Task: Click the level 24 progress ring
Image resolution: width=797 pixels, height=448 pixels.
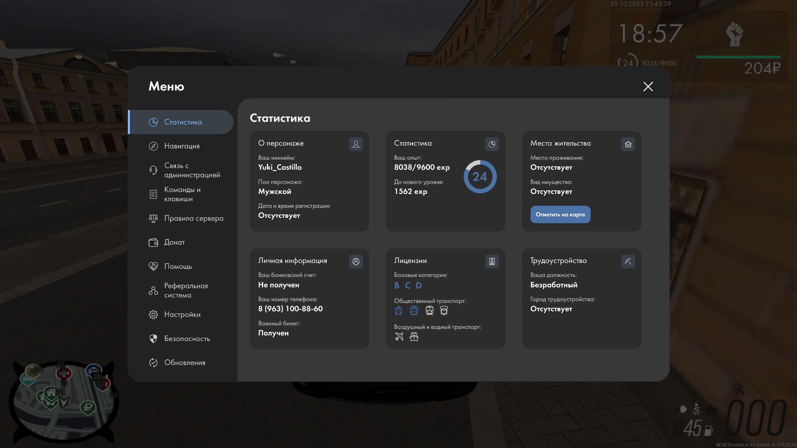Action: 480,177
